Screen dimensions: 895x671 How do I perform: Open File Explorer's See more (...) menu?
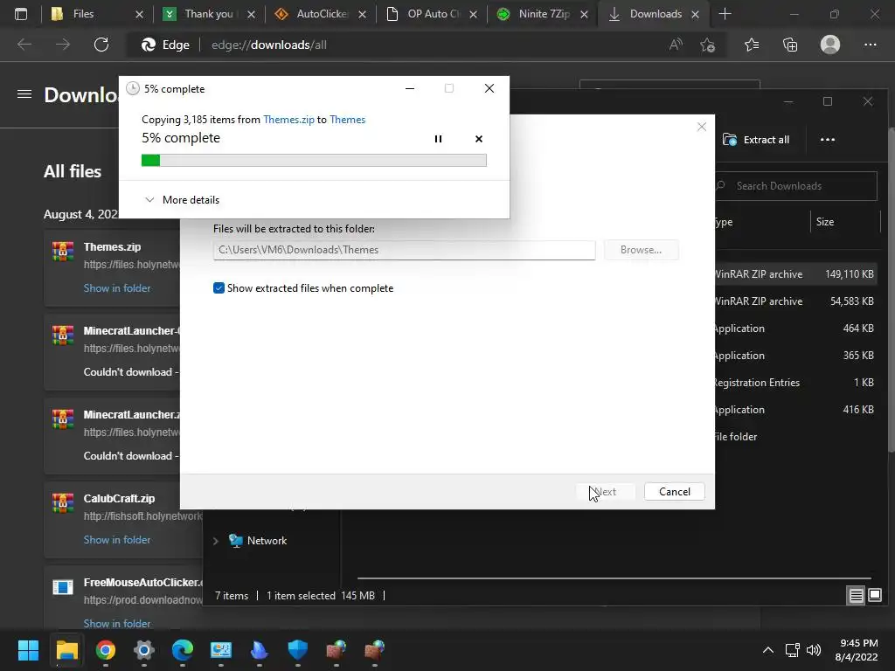tap(827, 140)
